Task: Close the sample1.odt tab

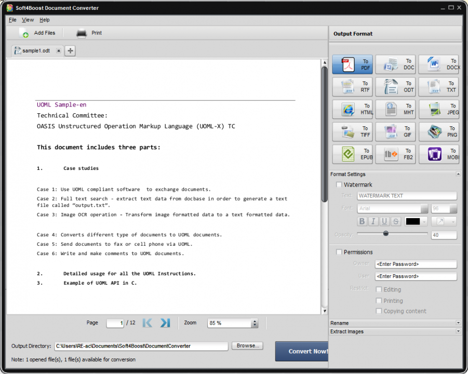Action: point(59,51)
